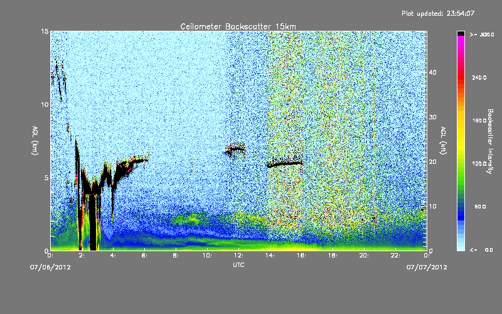Click the ">= 300.0" colorbar label

[482, 35]
